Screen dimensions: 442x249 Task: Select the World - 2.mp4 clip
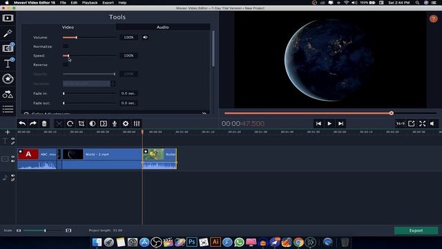click(x=102, y=159)
